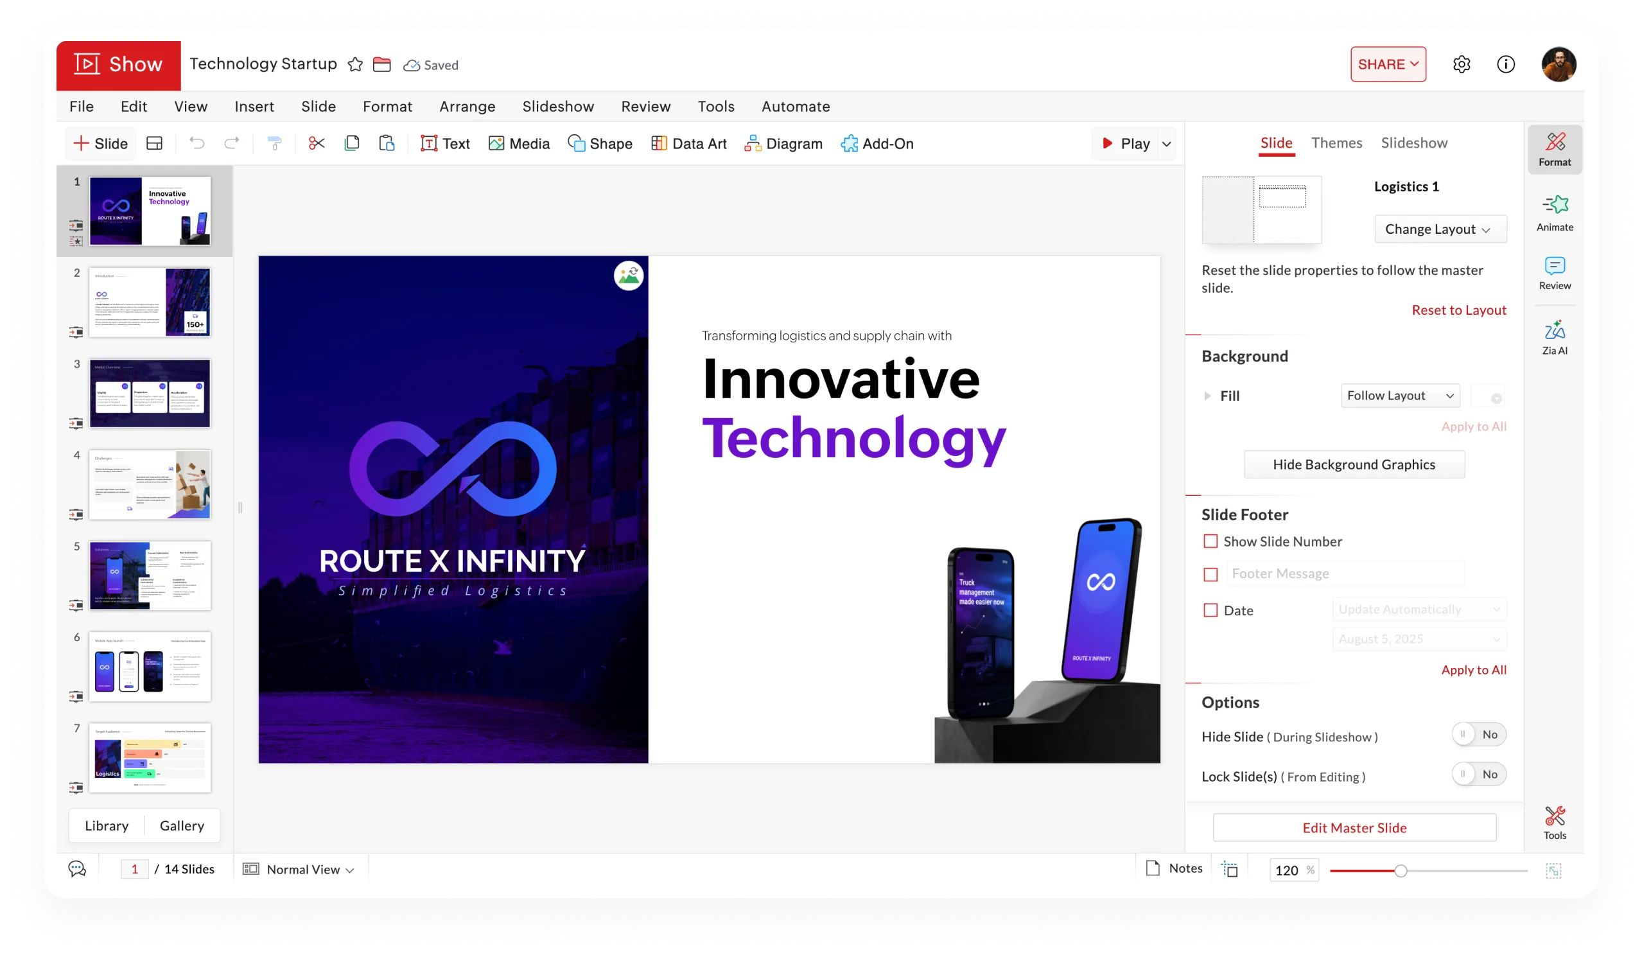Open Zia AI from the sidebar
Screen dimensions: 1642x957
click(x=1554, y=337)
